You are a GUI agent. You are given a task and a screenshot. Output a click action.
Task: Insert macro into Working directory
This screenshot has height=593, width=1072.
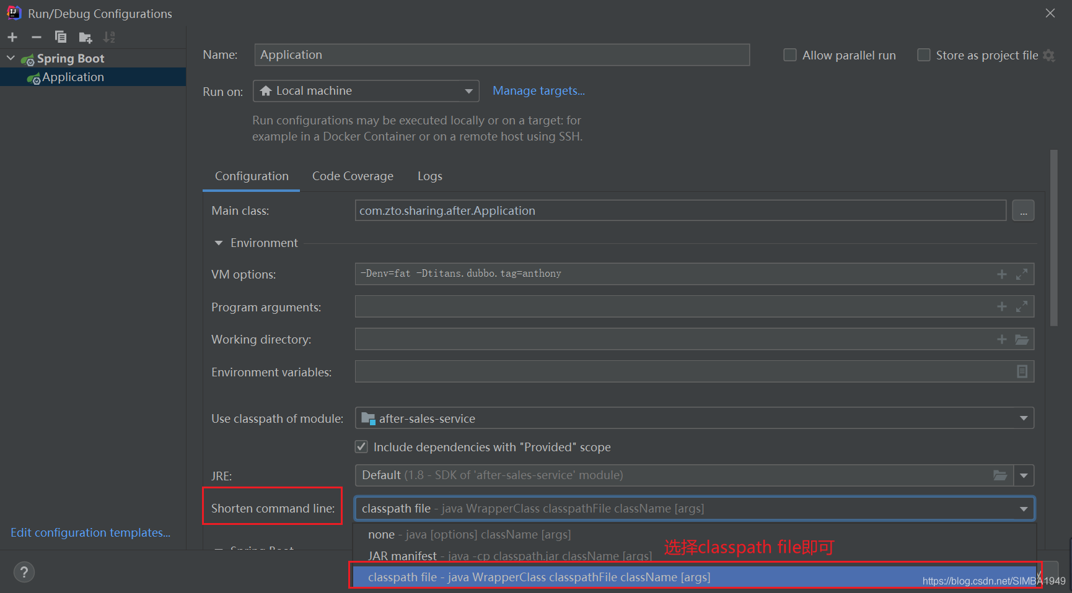[1001, 339]
